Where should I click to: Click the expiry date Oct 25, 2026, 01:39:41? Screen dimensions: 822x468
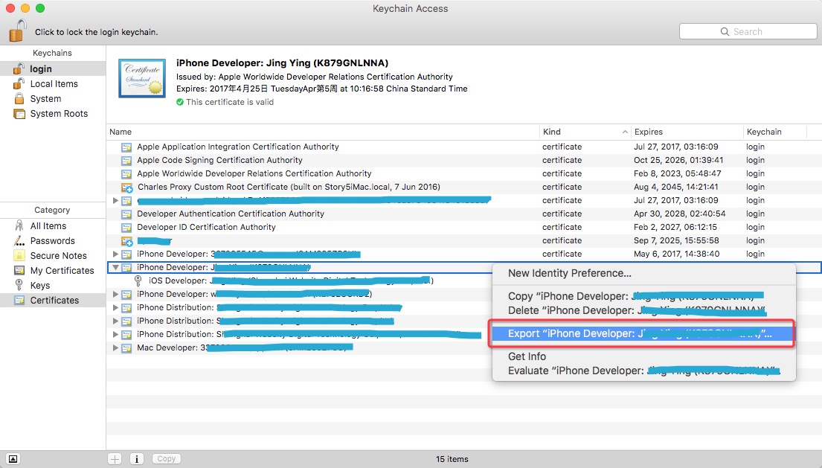point(678,161)
